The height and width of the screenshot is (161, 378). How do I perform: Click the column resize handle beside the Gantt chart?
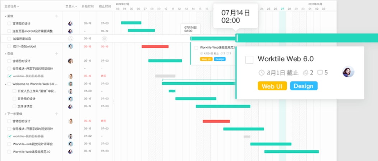[x=114, y=102]
